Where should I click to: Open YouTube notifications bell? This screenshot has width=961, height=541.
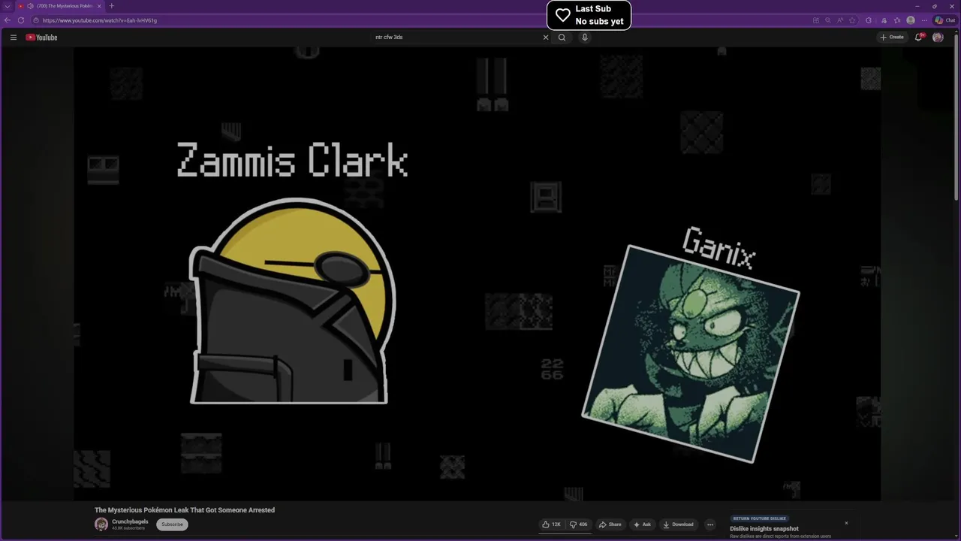pyautogui.click(x=918, y=37)
